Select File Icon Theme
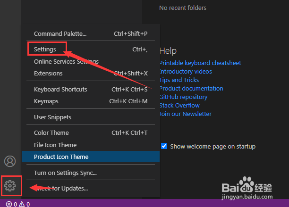Image resolution: width=289 pixels, height=207 pixels. (55, 145)
